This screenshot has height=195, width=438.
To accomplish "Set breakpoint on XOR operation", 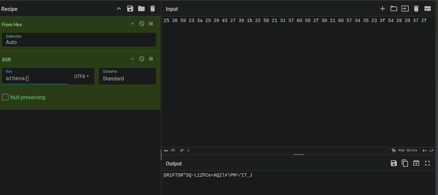I will tap(151, 59).
